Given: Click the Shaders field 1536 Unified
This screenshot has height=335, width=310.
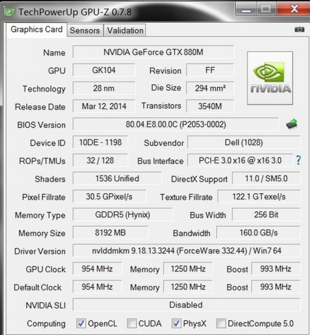Looking at the screenshot, I should 117,178.
